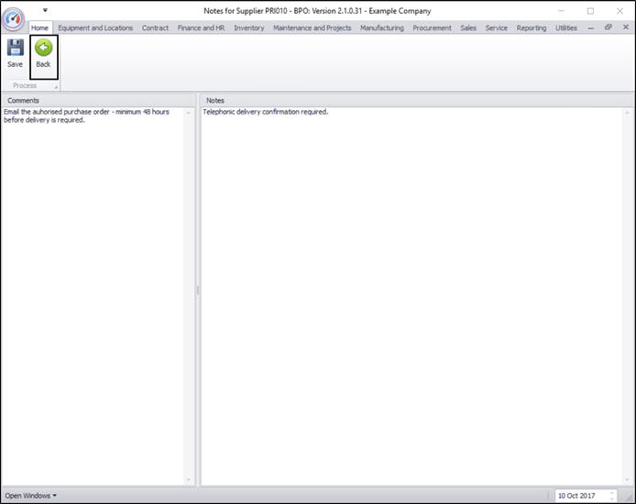Expand the Process group launcher
The height and width of the screenshot is (504, 636).
tap(56, 86)
